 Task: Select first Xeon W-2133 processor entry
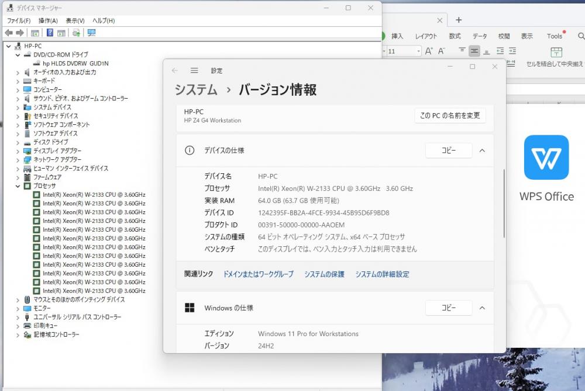(94, 194)
